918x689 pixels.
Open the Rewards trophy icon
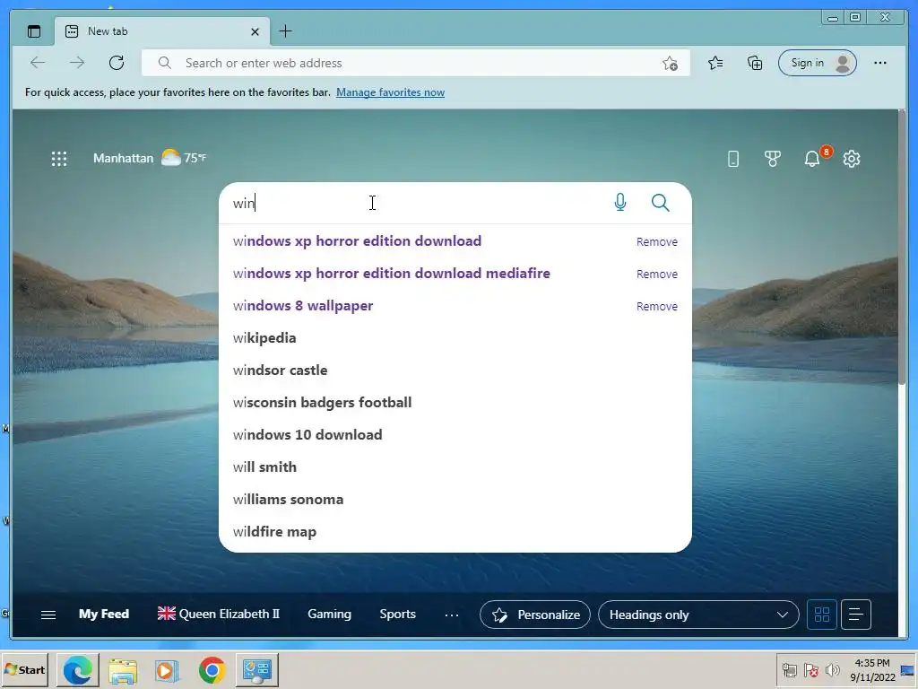[x=772, y=159]
